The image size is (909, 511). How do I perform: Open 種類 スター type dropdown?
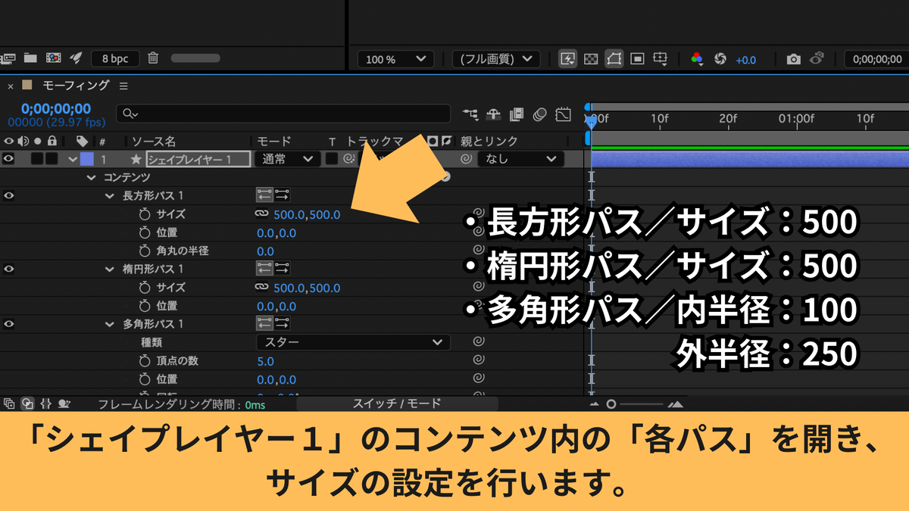coord(353,342)
